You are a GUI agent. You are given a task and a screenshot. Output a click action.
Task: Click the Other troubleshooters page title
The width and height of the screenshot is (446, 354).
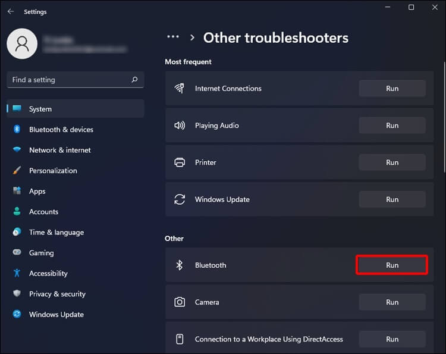[275, 38]
